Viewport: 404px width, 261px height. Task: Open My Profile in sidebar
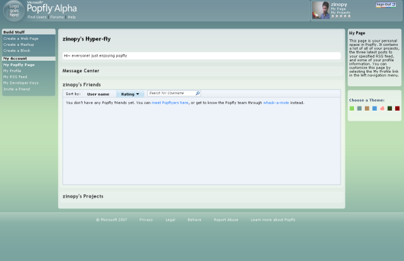pos(12,71)
